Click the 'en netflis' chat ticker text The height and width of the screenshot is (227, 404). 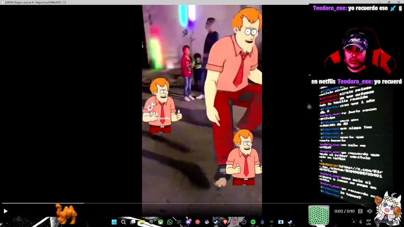[x=323, y=82]
